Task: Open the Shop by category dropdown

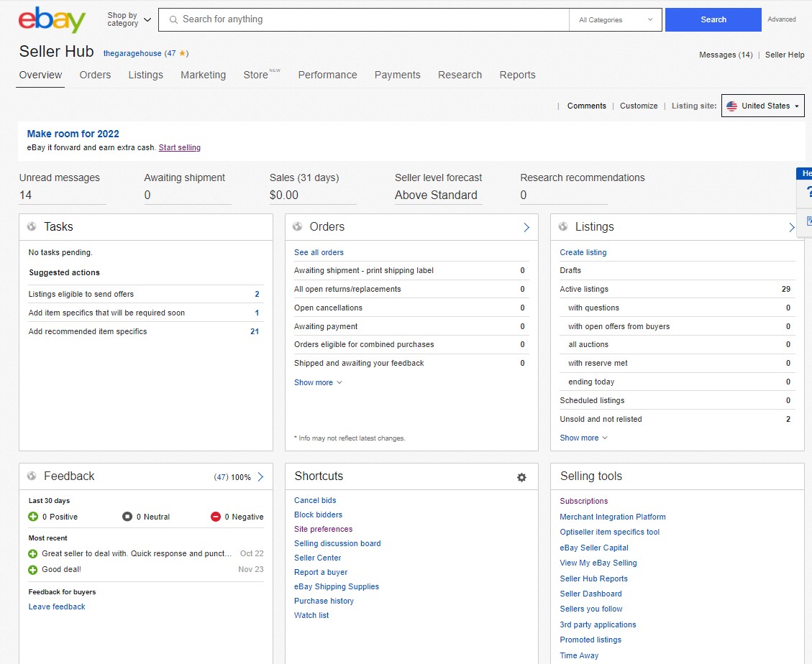Action: (x=127, y=19)
